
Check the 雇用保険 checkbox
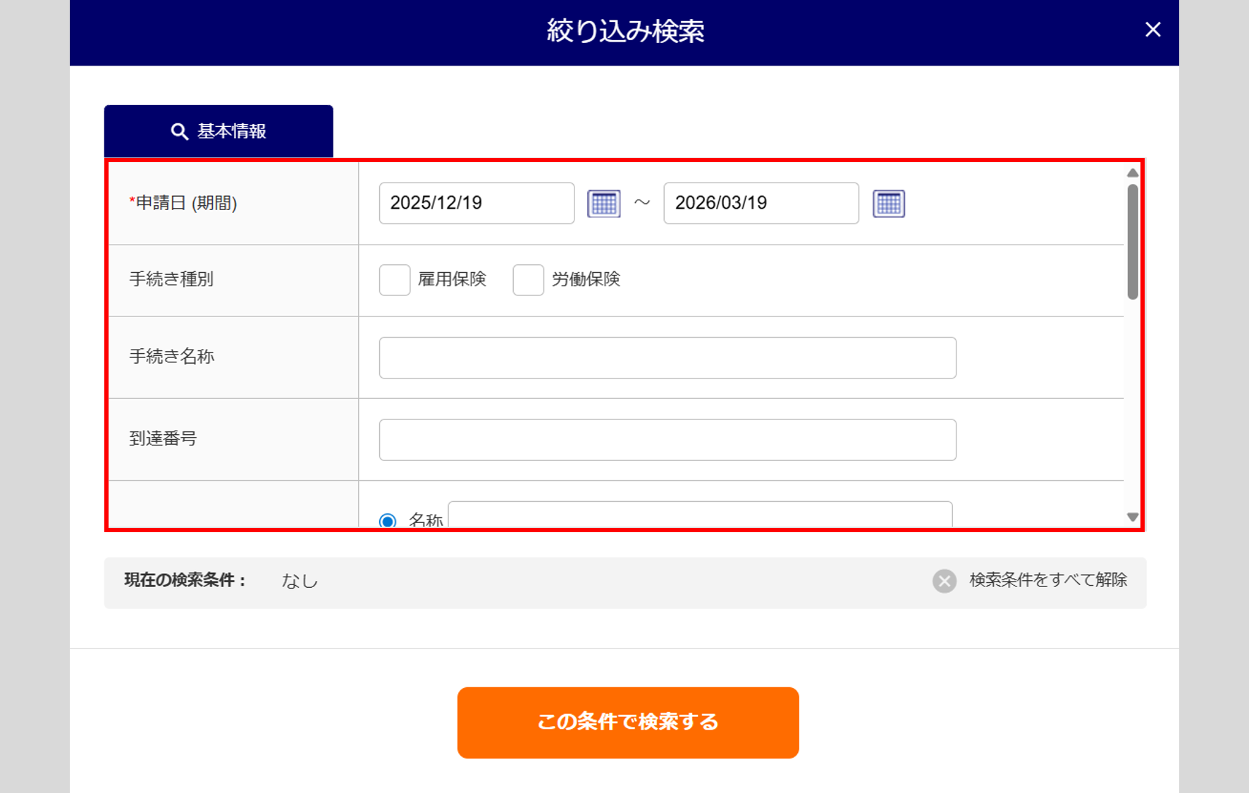point(395,280)
